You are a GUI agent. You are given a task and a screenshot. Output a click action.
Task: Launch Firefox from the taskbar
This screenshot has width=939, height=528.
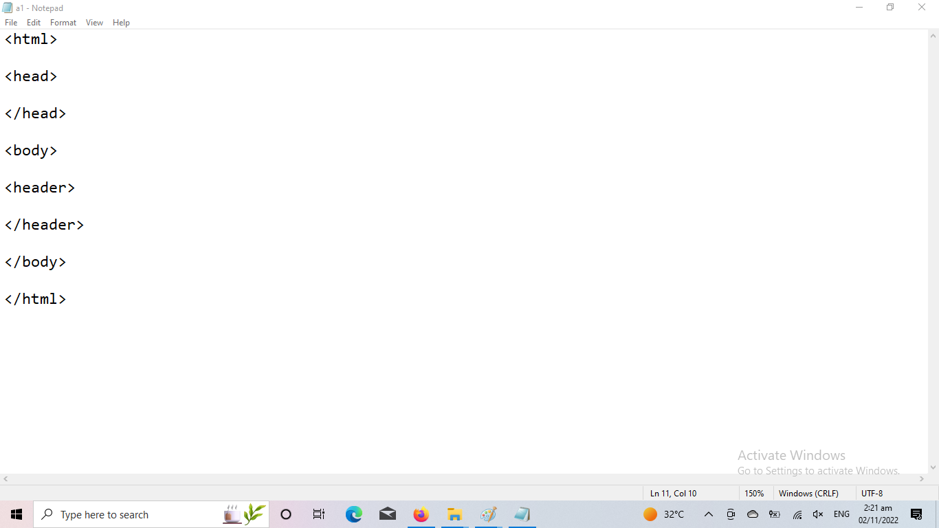(421, 514)
